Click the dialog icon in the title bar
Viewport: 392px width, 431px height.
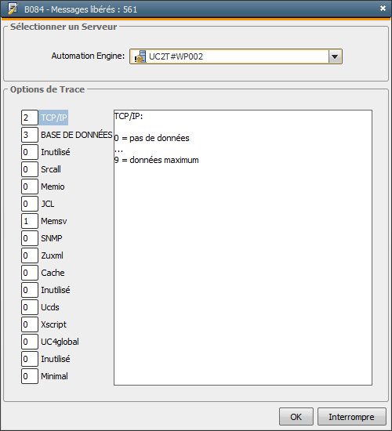tap(13, 9)
